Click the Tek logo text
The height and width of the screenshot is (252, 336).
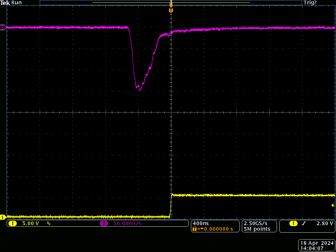[5, 3]
